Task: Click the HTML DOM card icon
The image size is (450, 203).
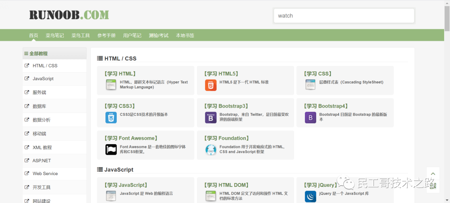Action: tap(211, 196)
